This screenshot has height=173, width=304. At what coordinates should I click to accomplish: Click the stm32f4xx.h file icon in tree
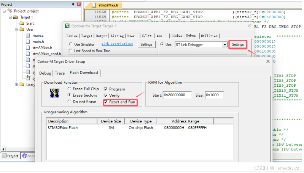tap(28, 48)
